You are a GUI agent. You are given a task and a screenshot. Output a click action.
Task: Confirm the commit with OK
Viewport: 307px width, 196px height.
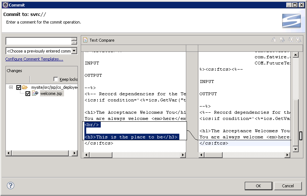click(x=259, y=186)
